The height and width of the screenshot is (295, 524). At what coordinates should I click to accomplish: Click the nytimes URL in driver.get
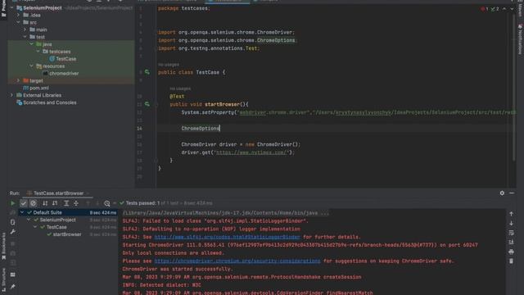tap(251, 152)
